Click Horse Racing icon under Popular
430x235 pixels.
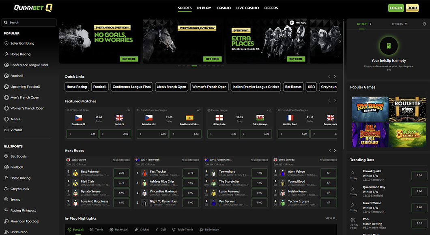[x=6, y=54]
